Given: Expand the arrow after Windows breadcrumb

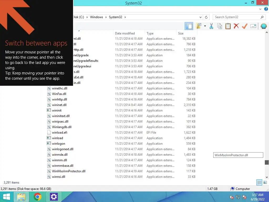Looking at the screenshot, I should 106,17.
